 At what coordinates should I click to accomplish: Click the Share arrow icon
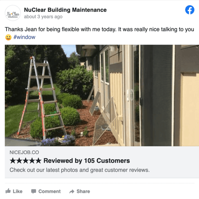coord(72,191)
